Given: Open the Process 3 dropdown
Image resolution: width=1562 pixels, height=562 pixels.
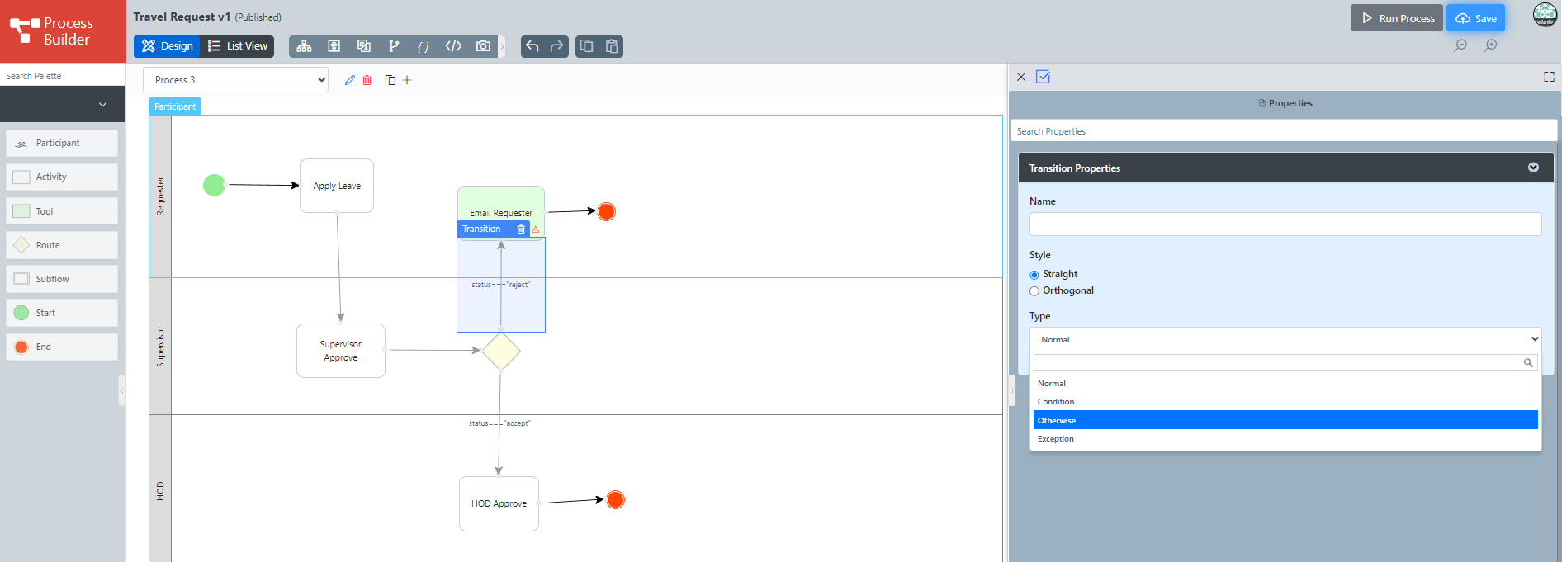Looking at the screenshot, I should tap(235, 80).
